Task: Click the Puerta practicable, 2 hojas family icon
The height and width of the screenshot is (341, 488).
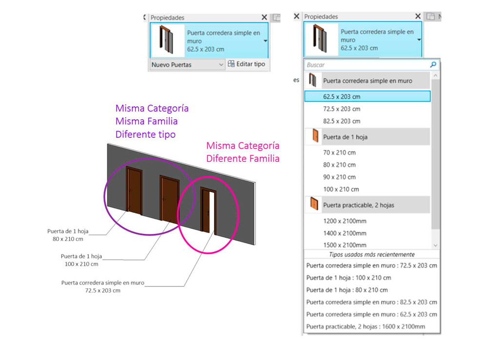Action: click(x=313, y=205)
